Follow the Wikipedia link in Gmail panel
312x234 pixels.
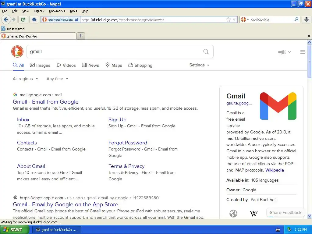pos(275,170)
